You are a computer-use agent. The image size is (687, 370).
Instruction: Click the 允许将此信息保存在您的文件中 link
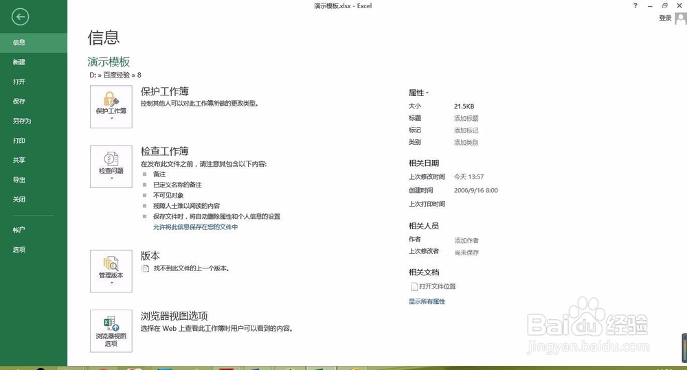[x=195, y=227]
